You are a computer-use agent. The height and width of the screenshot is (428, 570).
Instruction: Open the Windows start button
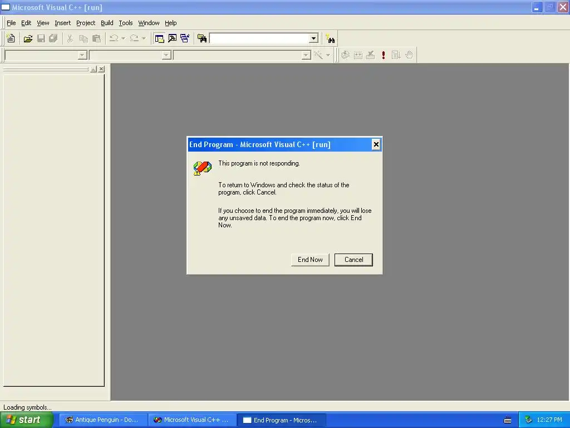coord(27,420)
